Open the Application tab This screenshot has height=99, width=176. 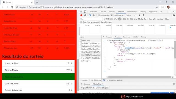tap(153, 12)
